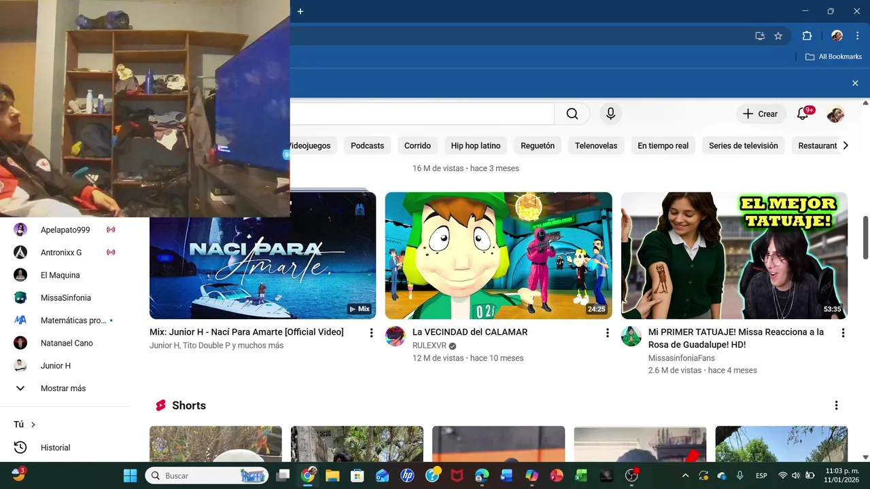Open YouTube notifications bell
The width and height of the screenshot is (870, 489).
coord(803,114)
